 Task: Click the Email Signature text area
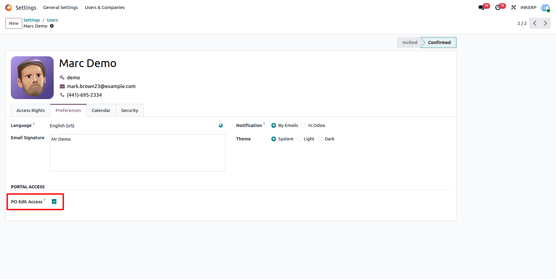138,153
